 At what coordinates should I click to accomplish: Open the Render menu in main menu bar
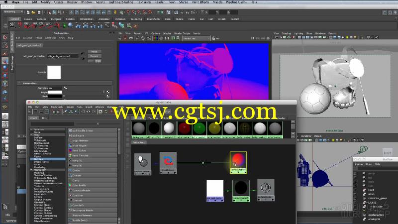[x=159, y=2]
